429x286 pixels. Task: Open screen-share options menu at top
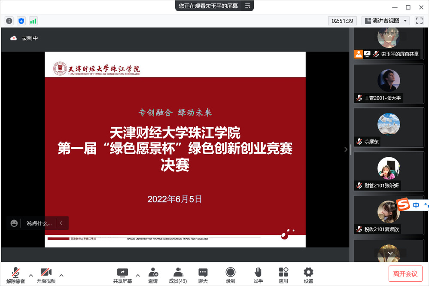248,6
